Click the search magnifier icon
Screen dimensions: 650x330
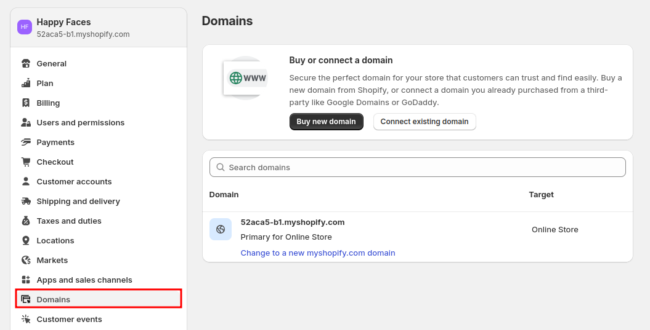[x=221, y=167]
